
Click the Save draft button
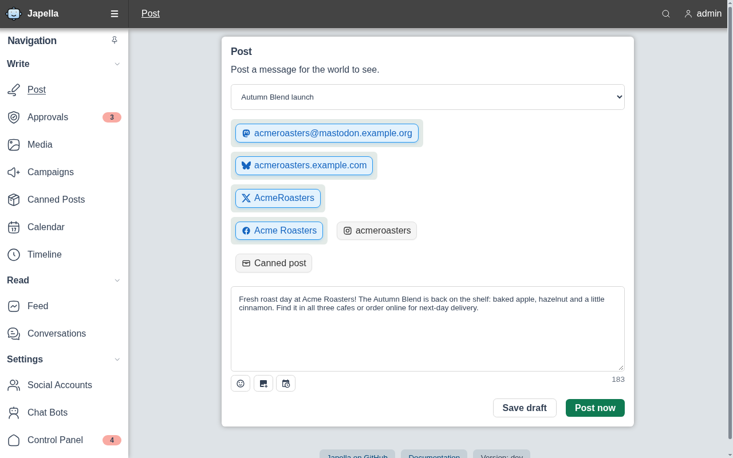point(525,408)
